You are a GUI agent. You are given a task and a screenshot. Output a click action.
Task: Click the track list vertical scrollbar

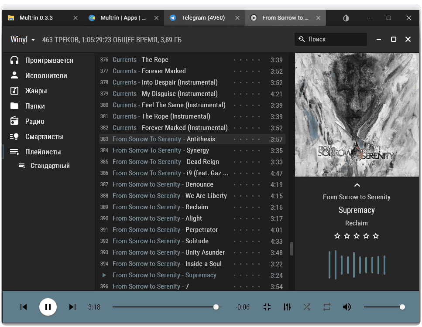click(292, 249)
